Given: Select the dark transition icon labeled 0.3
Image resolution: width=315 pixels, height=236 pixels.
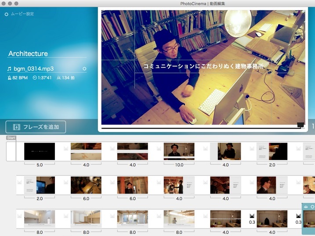Looking at the screenshot, I should coord(252,216).
